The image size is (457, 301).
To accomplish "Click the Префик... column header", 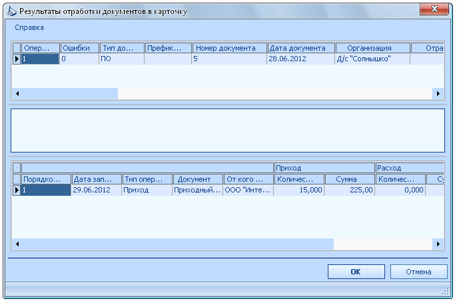I will pyautogui.click(x=168, y=48).
